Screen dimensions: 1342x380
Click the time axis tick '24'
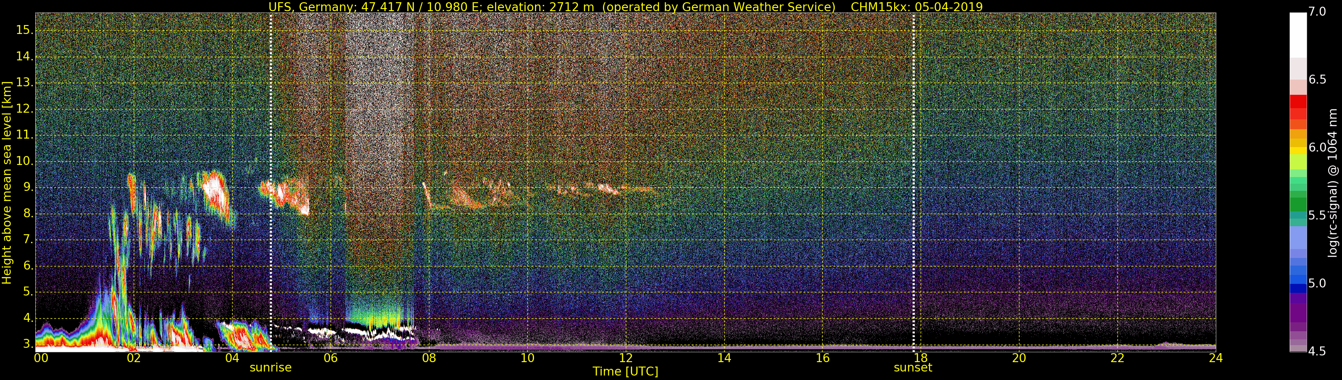(x=1215, y=358)
